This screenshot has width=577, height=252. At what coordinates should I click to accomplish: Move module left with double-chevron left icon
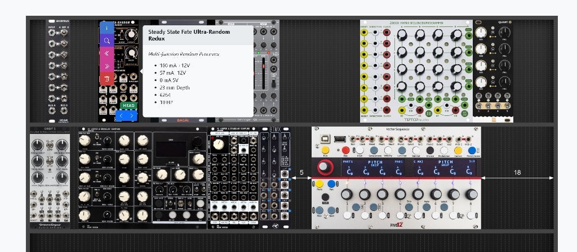tap(106, 53)
